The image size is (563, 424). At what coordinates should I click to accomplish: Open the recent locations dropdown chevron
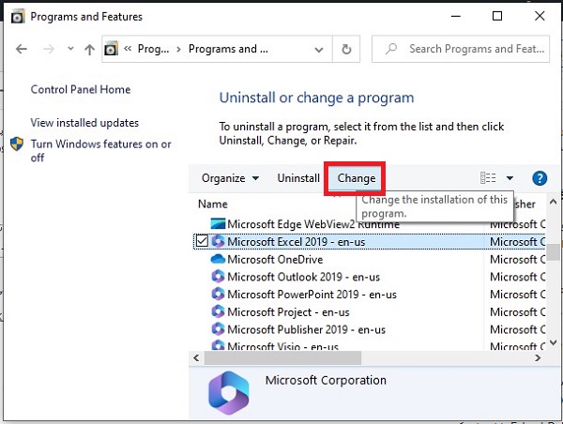pos(70,49)
